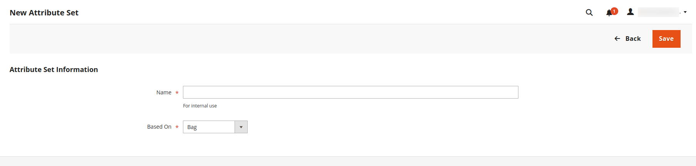Click the Based On field label
Screen dimensions: 696x166
coord(159,127)
